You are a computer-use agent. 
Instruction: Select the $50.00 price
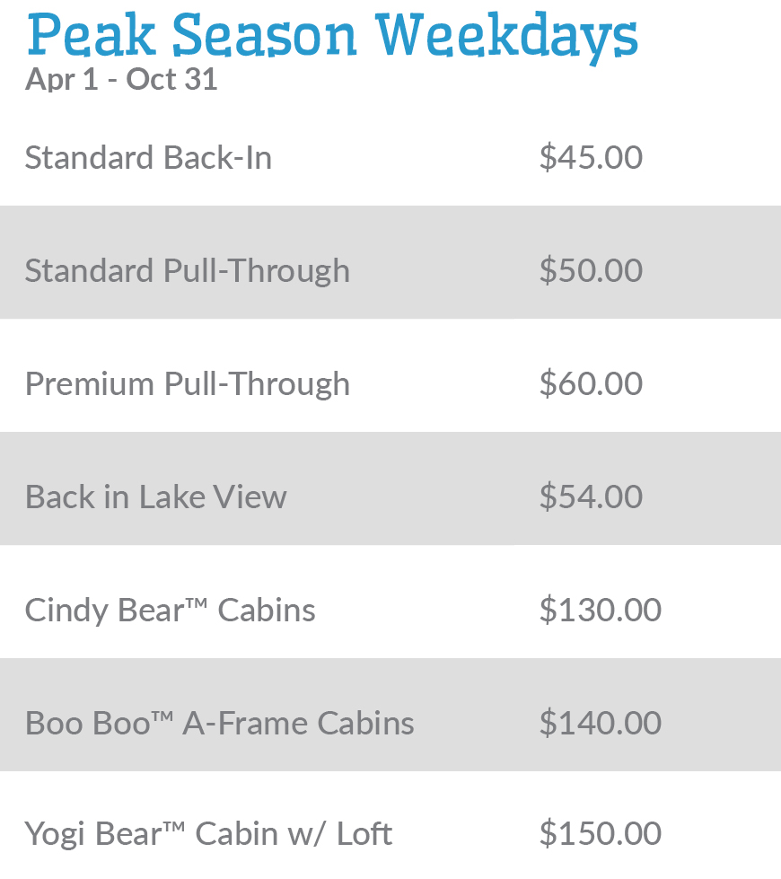pyautogui.click(x=591, y=271)
